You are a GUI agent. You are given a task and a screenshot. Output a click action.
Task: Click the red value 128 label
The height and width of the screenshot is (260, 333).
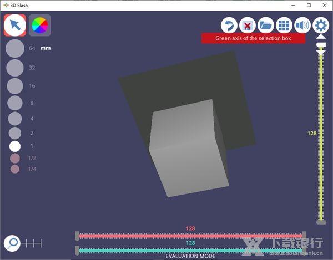click(x=190, y=228)
